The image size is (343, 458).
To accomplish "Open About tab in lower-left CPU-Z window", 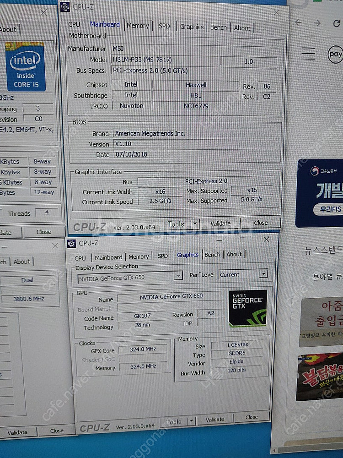I will click(x=21, y=262).
